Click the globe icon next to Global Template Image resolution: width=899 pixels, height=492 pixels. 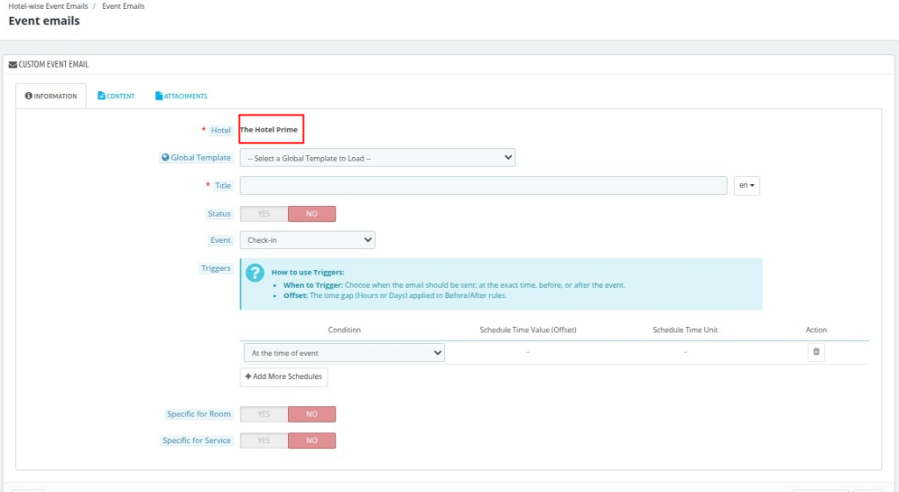click(165, 158)
